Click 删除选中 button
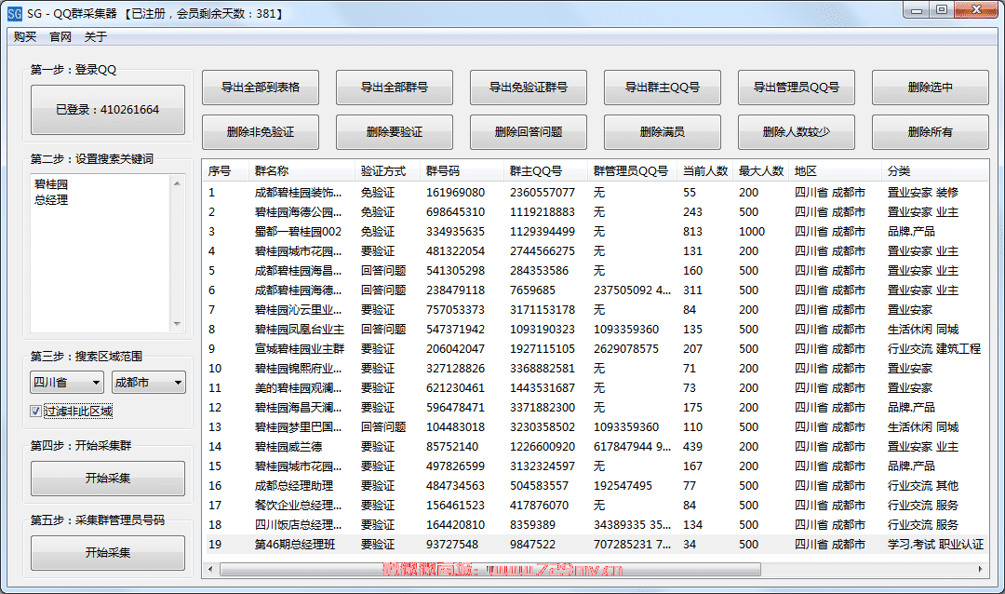1005x594 pixels. pyautogui.click(x=930, y=88)
